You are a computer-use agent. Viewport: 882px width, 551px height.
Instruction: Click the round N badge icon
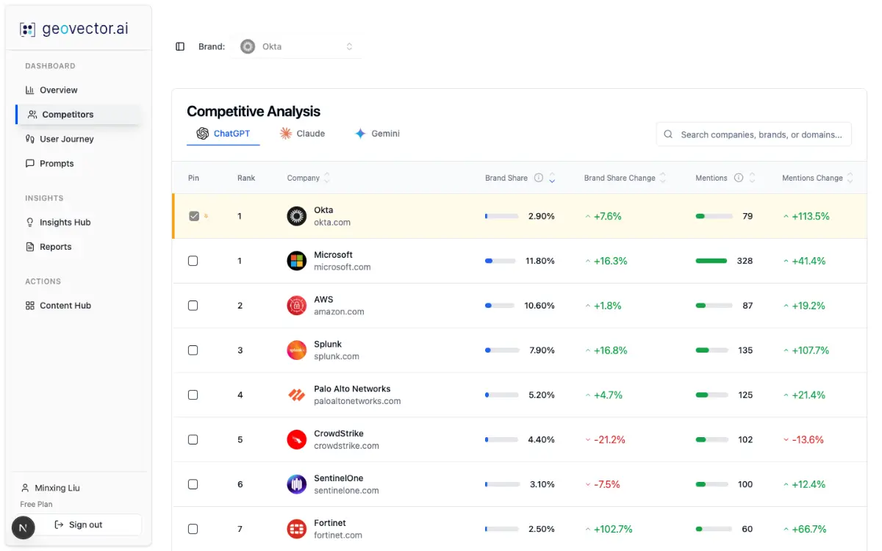[x=24, y=527]
